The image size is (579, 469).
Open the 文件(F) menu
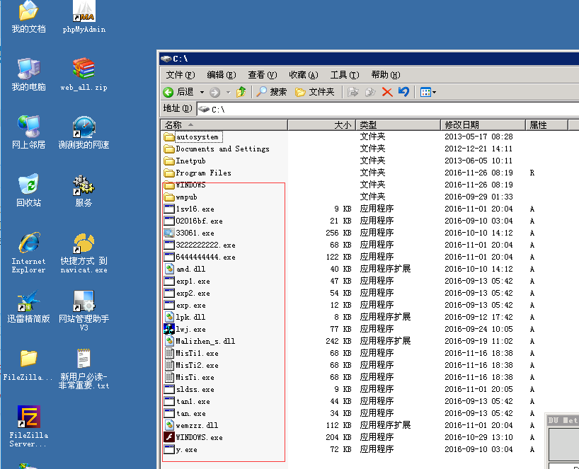coord(180,75)
